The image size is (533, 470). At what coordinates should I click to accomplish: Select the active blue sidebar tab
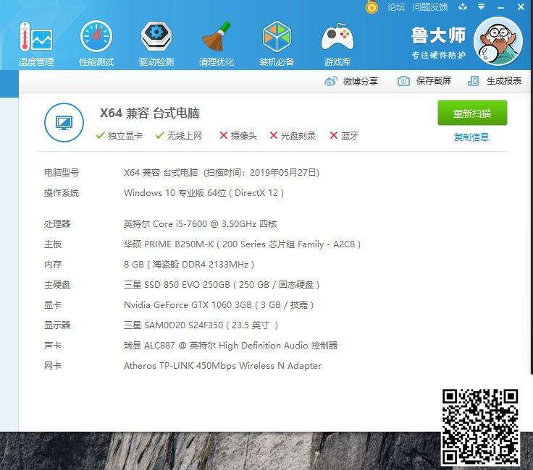(x=9, y=84)
